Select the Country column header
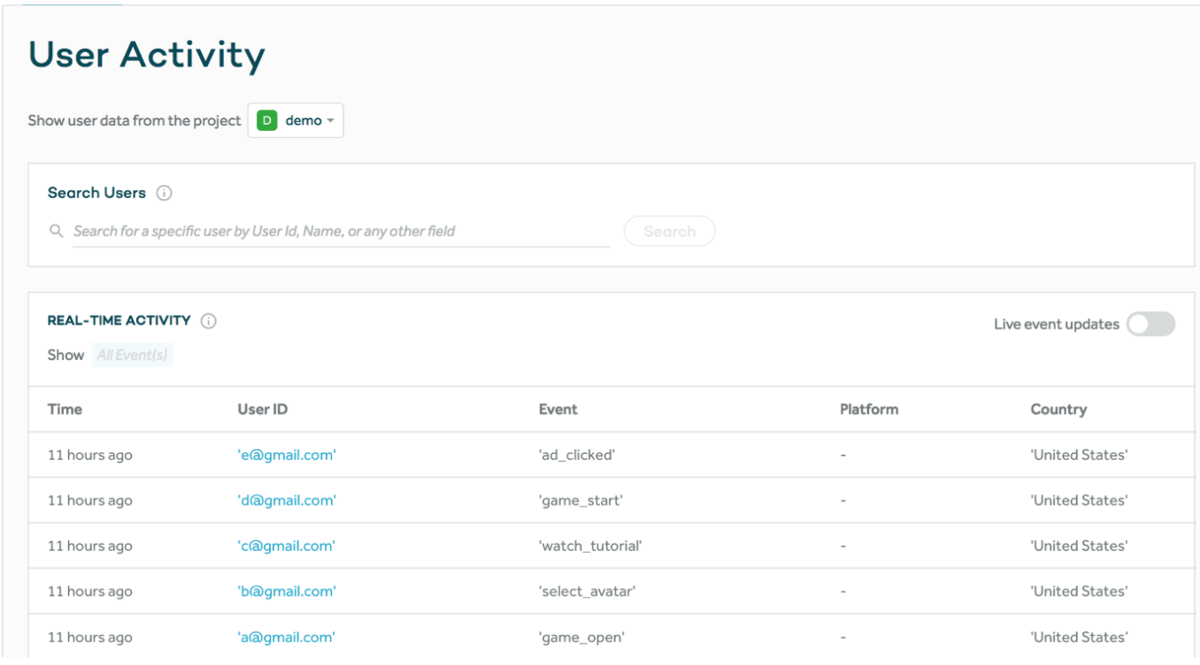This screenshot has width=1200, height=665. (x=1058, y=409)
